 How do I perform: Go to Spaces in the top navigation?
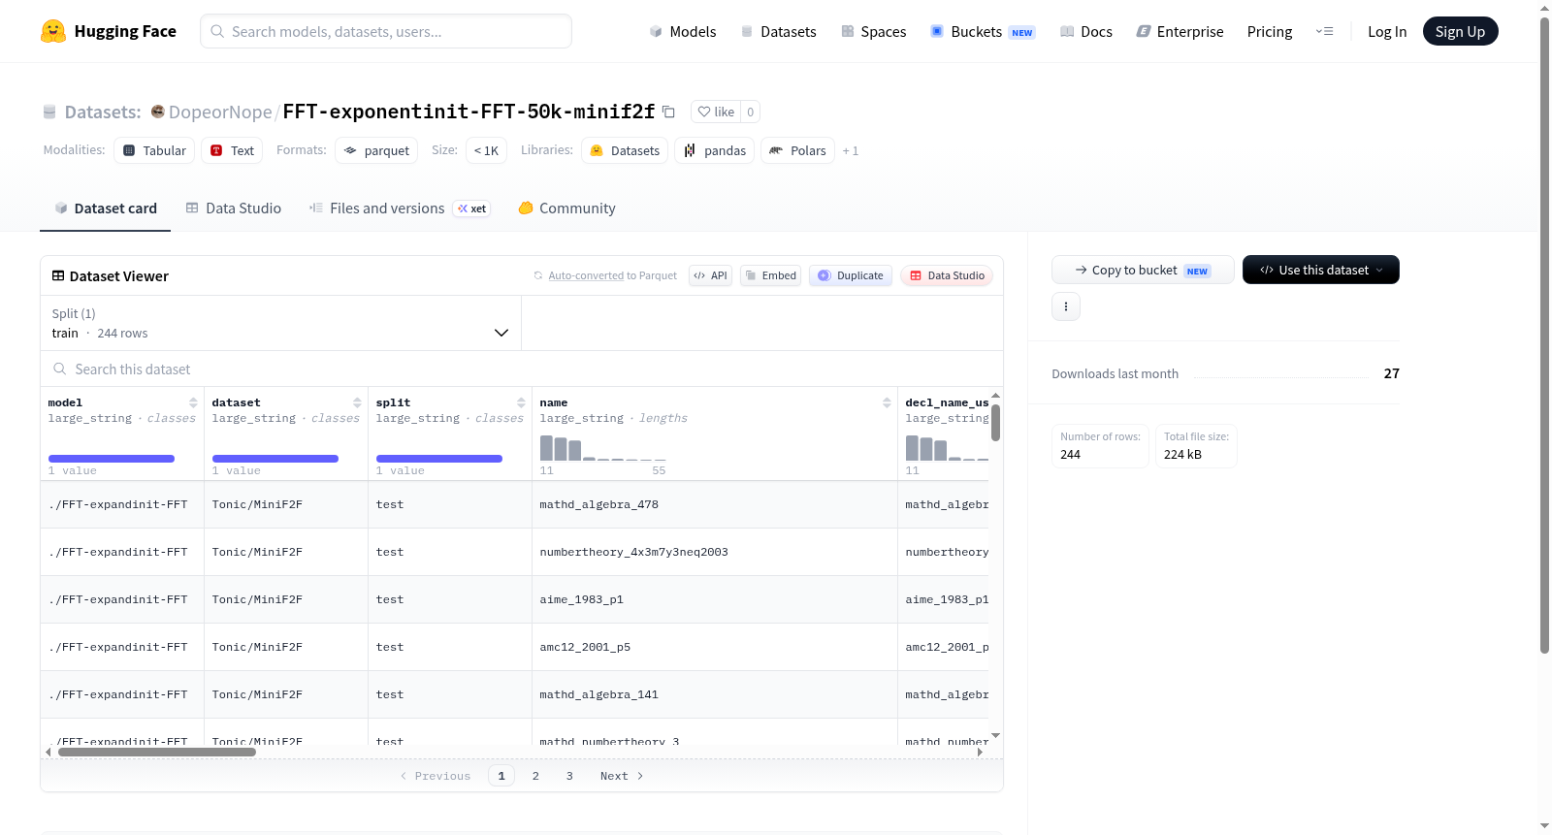click(x=873, y=31)
